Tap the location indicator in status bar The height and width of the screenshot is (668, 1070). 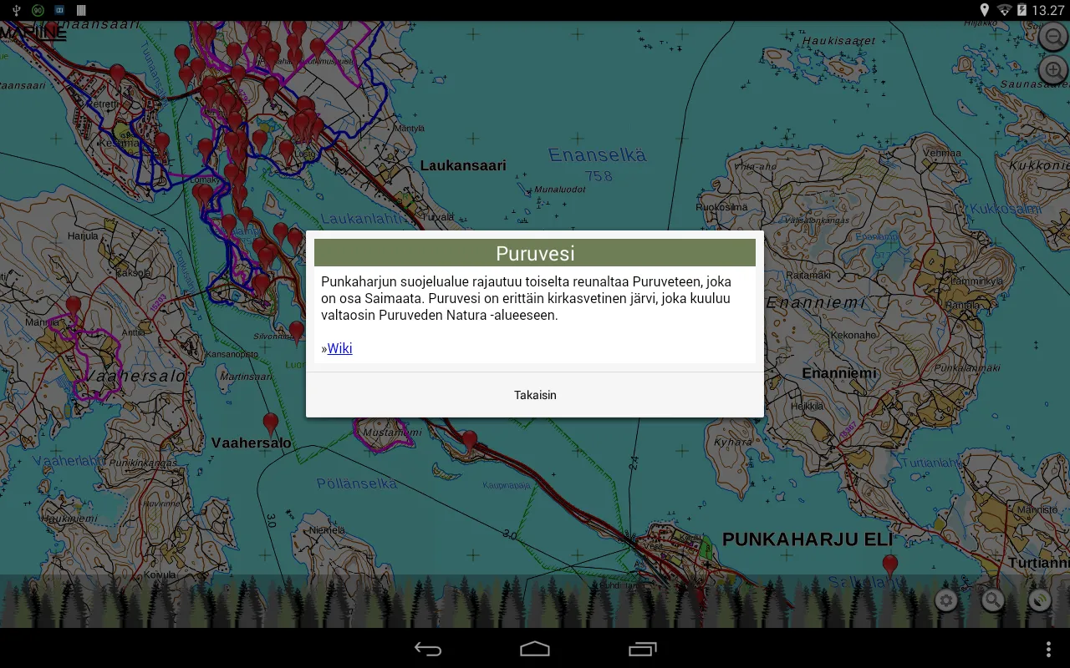(x=985, y=10)
